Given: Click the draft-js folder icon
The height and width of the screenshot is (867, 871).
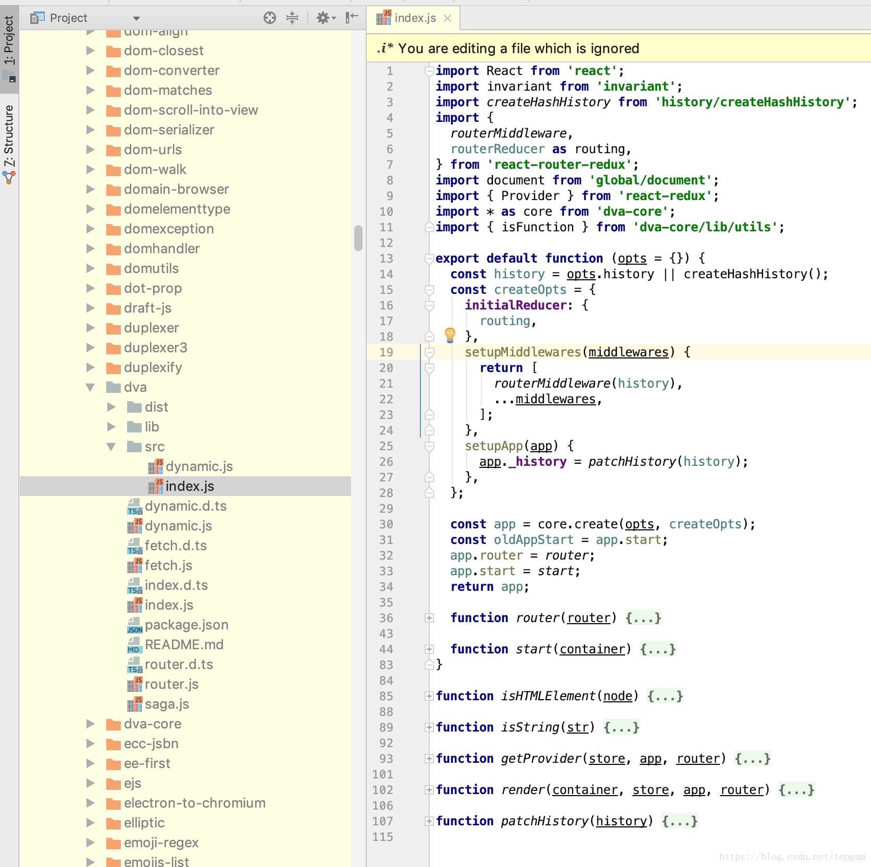Looking at the screenshot, I should (113, 308).
